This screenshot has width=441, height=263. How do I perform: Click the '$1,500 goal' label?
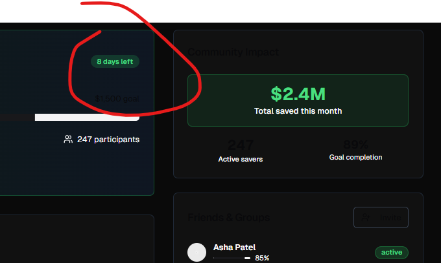[x=117, y=99]
